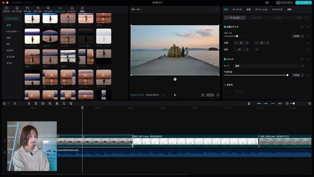Viewport: 314px width, 177px height.
Task: Click the preview axis icon left of zoom-out
Action: click(x=280, y=103)
